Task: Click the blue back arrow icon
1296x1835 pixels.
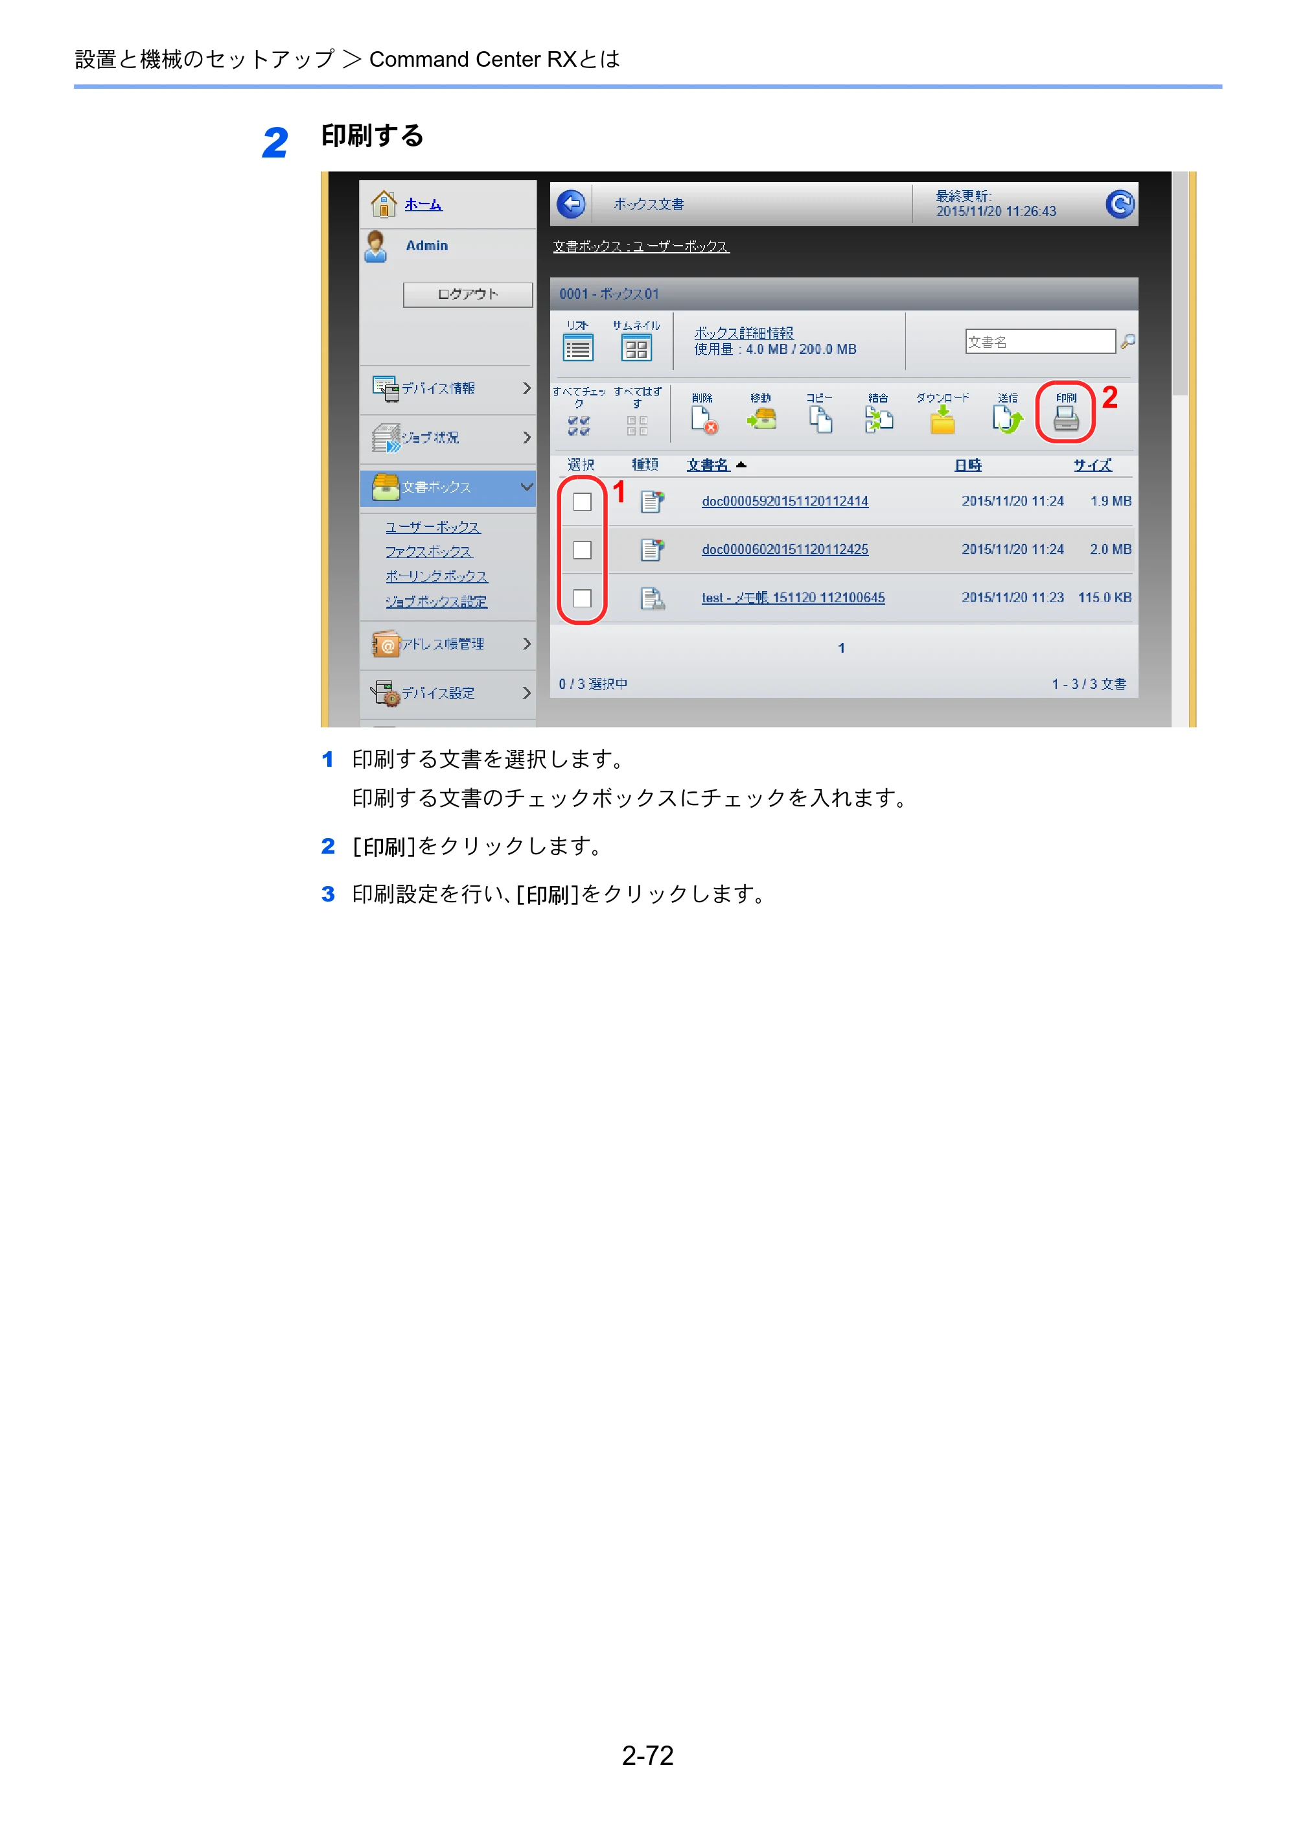Action: pyautogui.click(x=570, y=204)
